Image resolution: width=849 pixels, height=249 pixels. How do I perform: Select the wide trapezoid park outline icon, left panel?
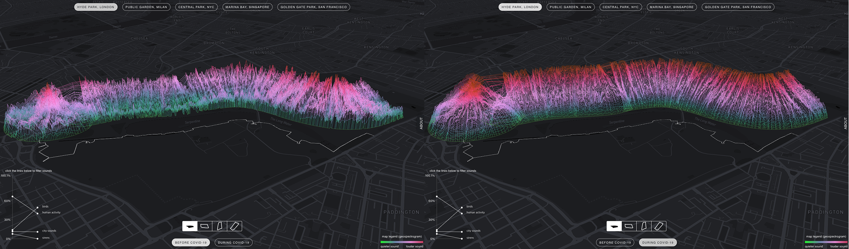point(205,226)
